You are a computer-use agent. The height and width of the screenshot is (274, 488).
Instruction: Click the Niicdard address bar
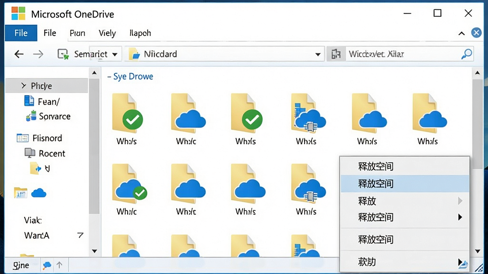click(224, 54)
